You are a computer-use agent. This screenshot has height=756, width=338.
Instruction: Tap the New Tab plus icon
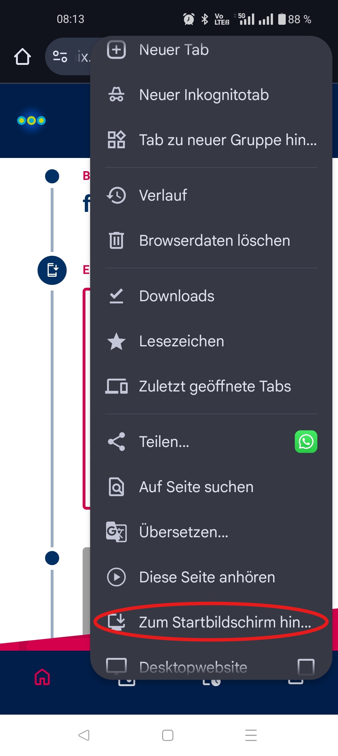pos(116,50)
